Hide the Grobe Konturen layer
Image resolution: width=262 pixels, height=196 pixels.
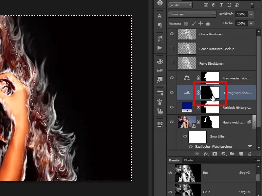click(172, 34)
